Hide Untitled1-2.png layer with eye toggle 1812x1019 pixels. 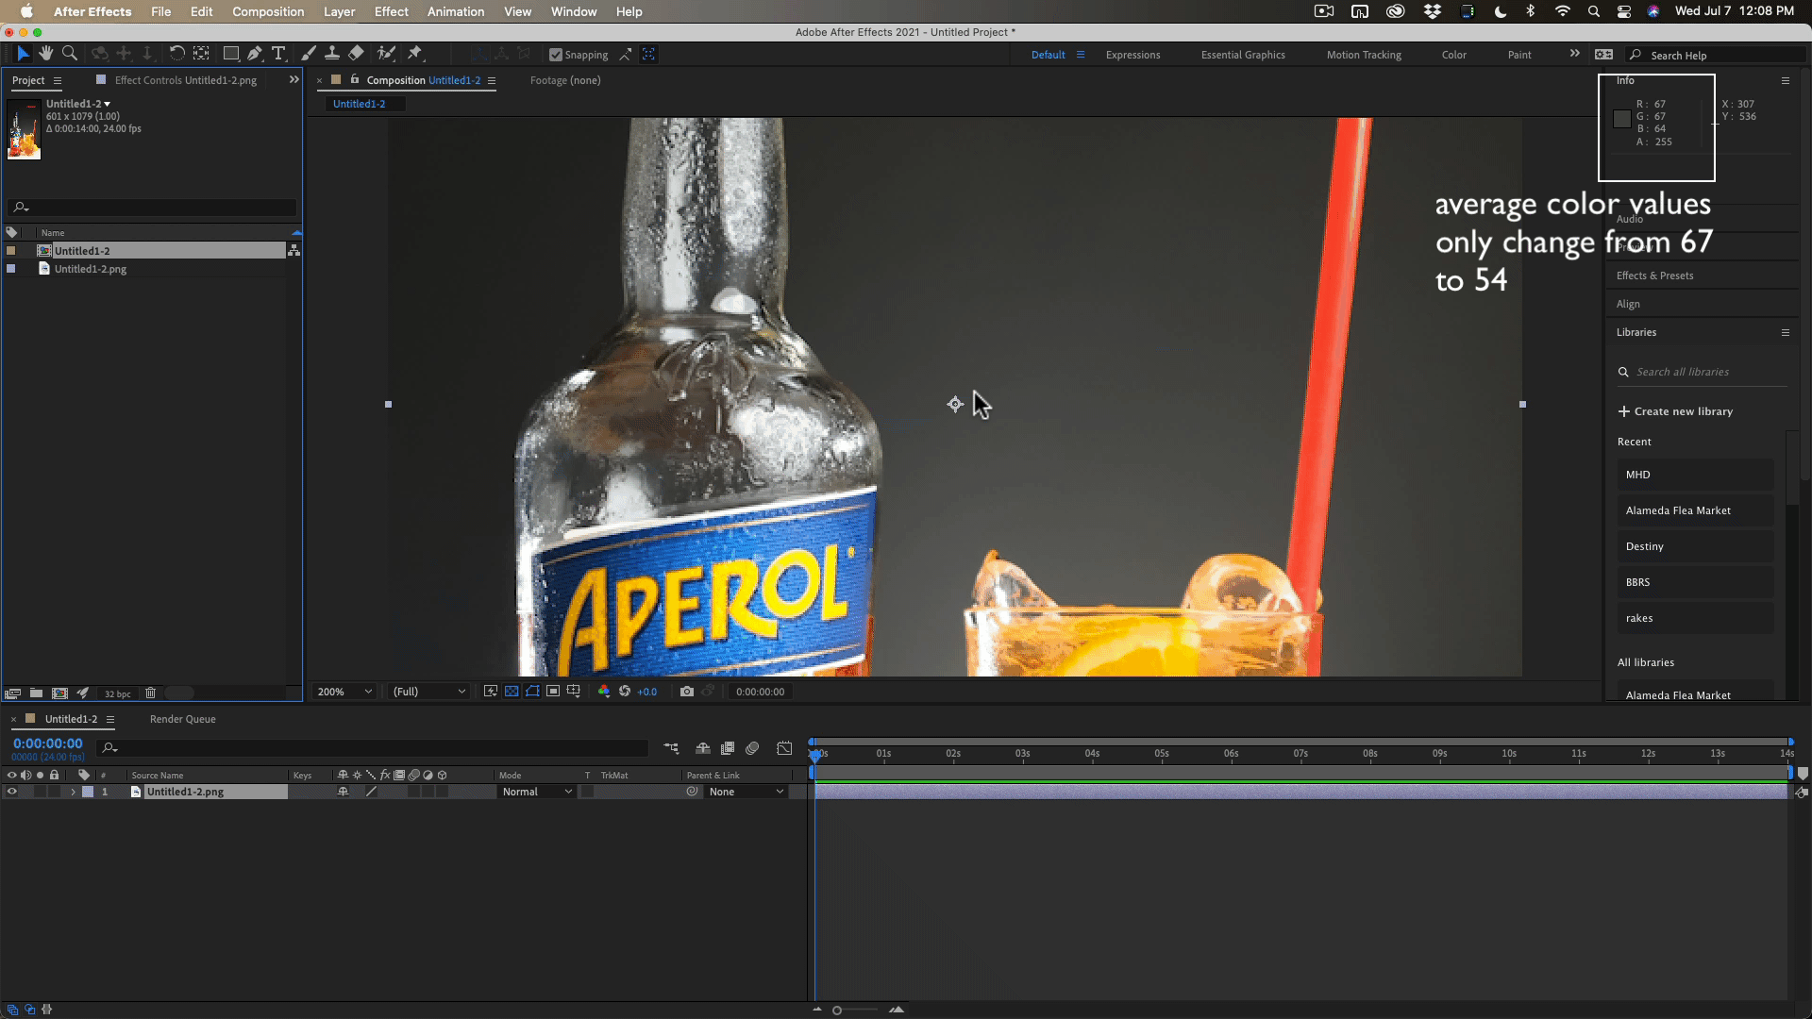11,792
